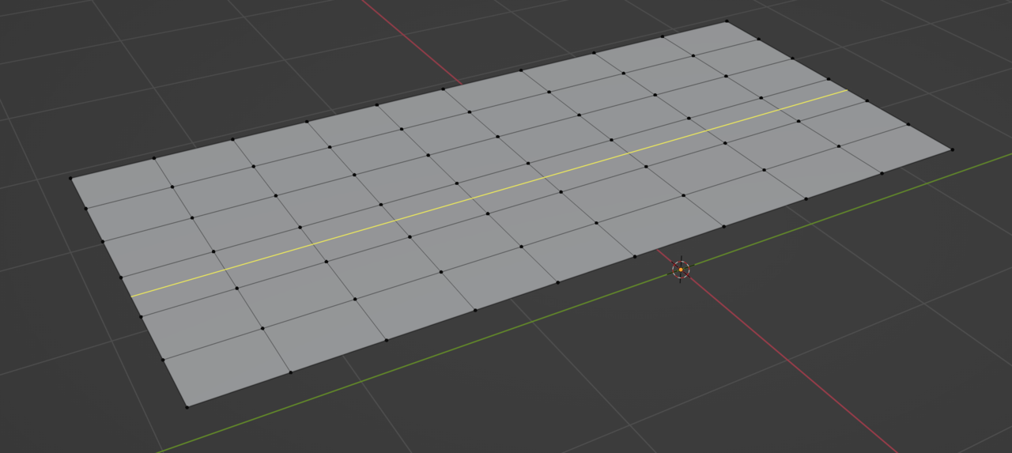Image resolution: width=1012 pixels, height=453 pixels.
Task: Select the mesh's farthest top corner vertex
Action: tap(727, 21)
